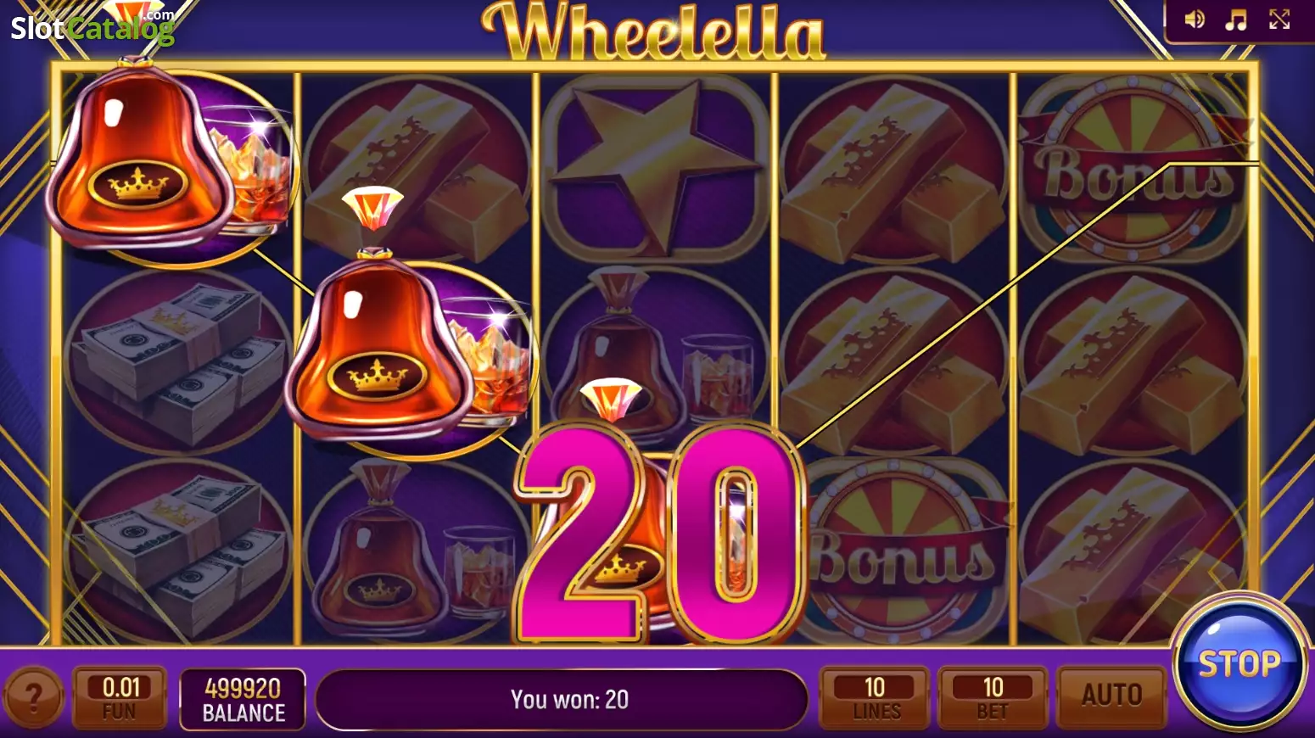Enter fullscreen with the expand arrows icon
Image resolution: width=1315 pixels, height=738 pixels.
(1279, 20)
